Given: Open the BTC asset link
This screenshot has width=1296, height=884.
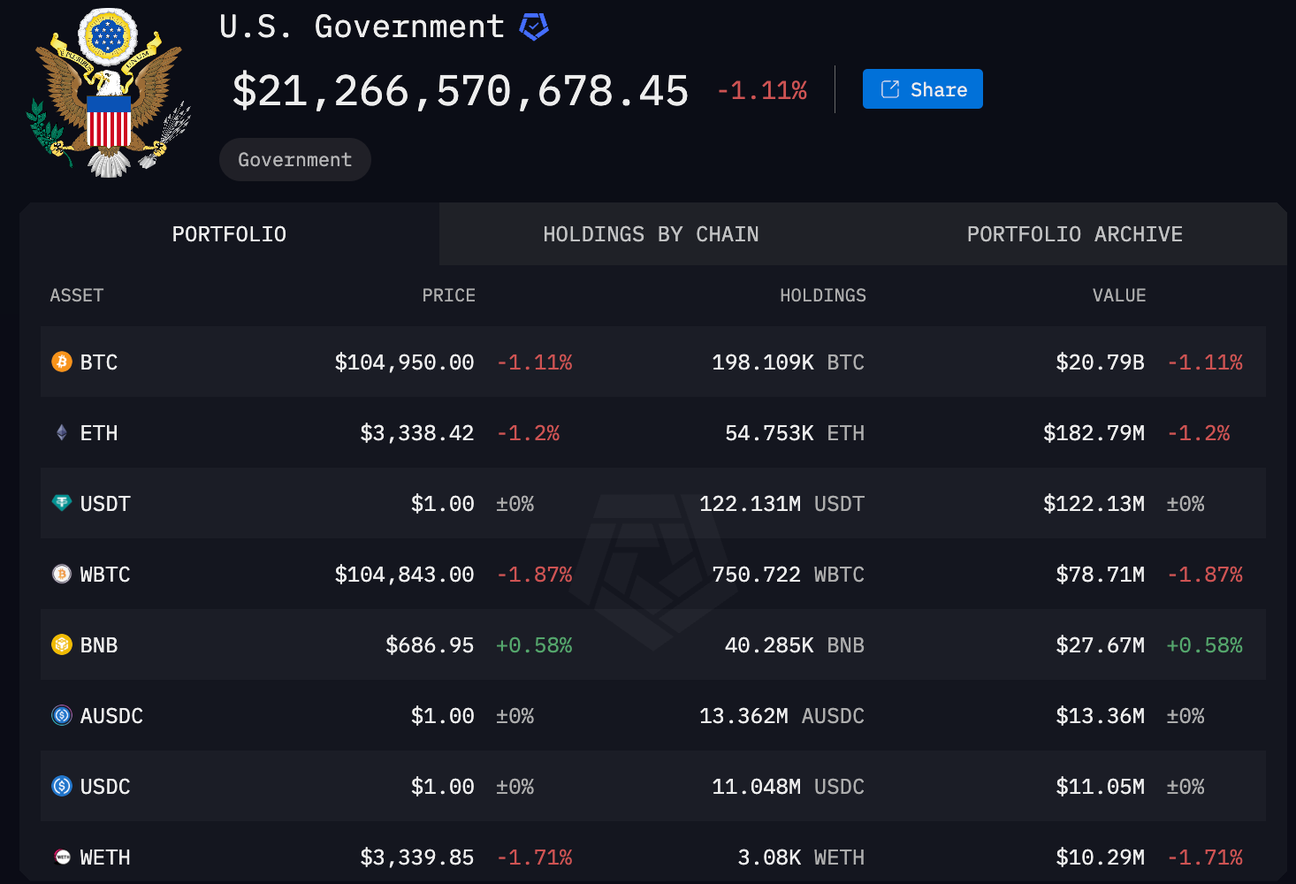Looking at the screenshot, I should click(x=99, y=362).
